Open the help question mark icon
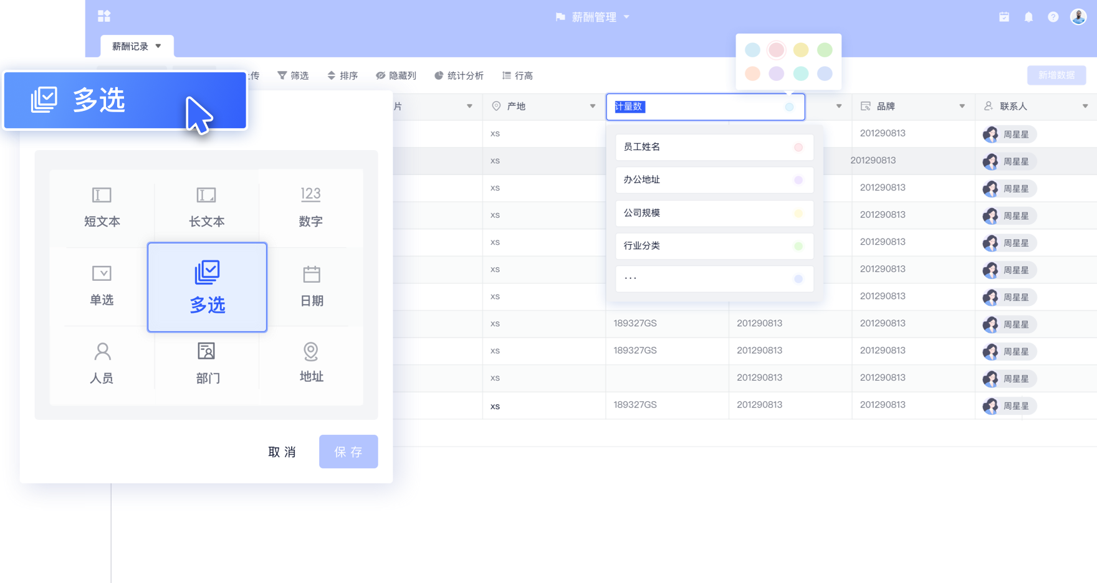The height and width of the screenshot is (583, 1097). (x=1053, y=17)
